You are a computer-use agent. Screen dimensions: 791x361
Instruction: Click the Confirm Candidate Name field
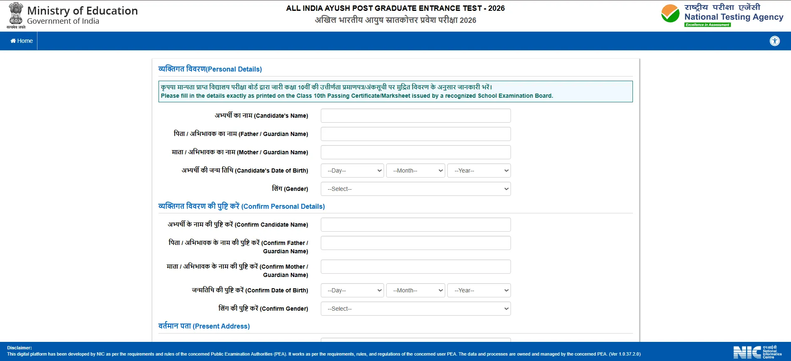tap(416, 225)
